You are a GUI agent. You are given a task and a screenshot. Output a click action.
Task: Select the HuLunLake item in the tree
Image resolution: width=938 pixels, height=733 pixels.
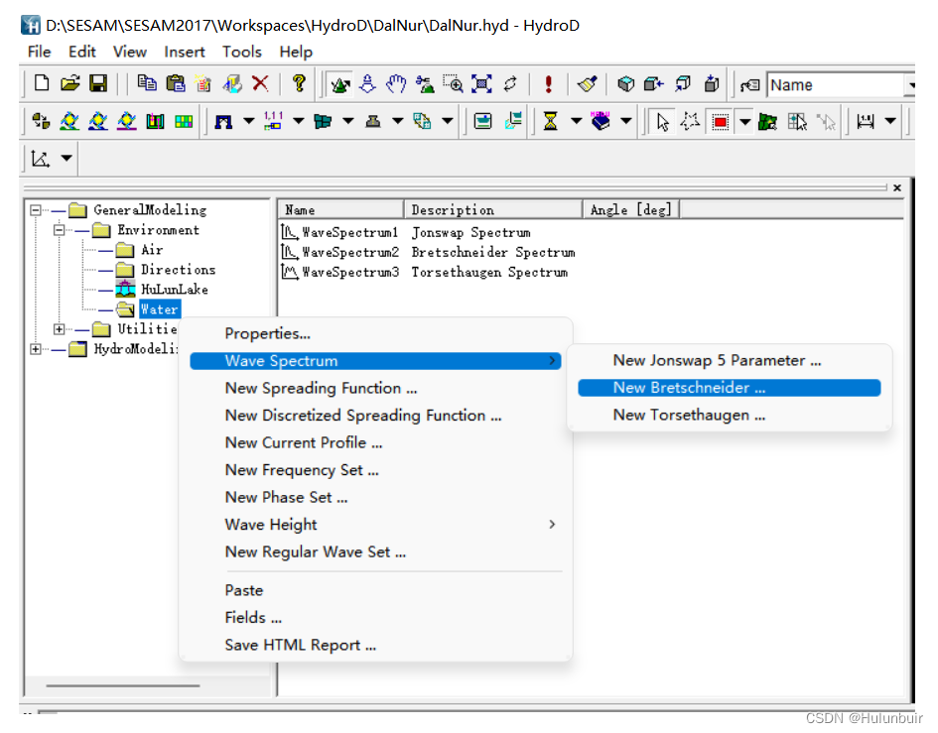point(174,290)
